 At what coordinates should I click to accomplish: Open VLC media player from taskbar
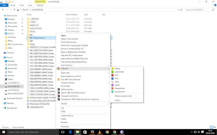(100, 132)
